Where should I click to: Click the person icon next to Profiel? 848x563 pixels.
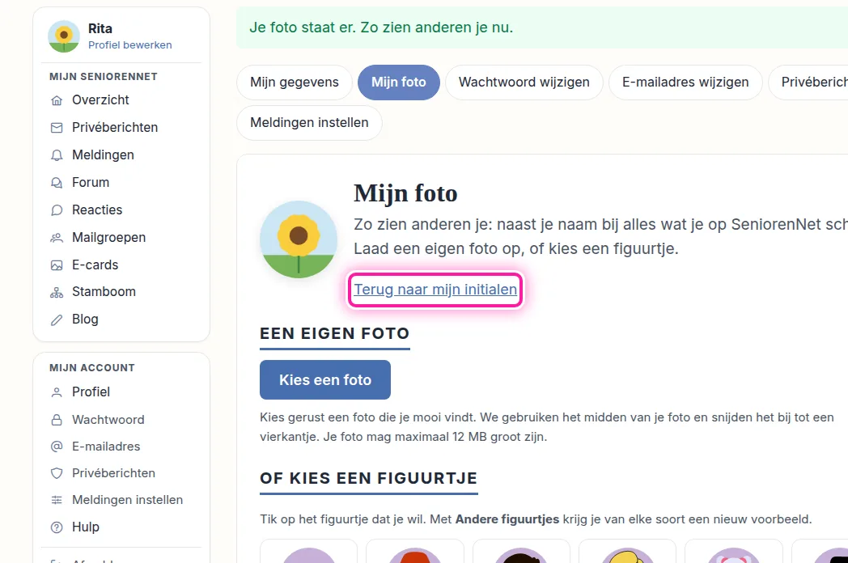coord(57,392)
